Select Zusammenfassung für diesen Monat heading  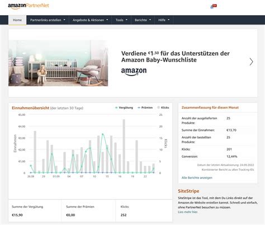coord(210,107)
